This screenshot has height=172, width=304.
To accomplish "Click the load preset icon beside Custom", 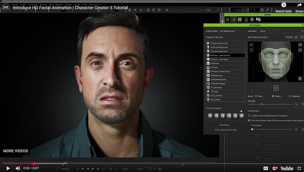I will [296, 37].
